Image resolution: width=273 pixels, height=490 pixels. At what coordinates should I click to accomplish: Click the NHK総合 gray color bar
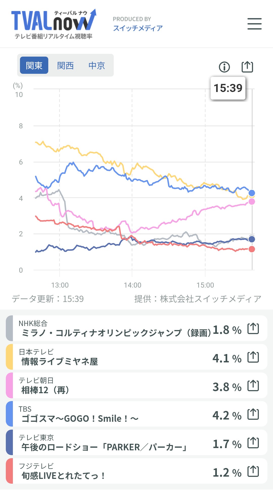(x=9, y=328)
